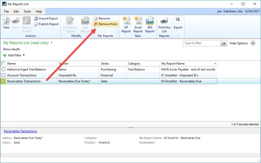Click Print this List icon

coord(164,25)
